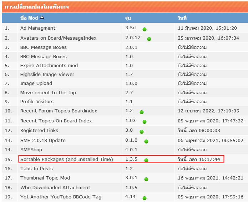
Task: Click green dot for Recent Forum Topics Boardindex
Action: tap(142, 112)
